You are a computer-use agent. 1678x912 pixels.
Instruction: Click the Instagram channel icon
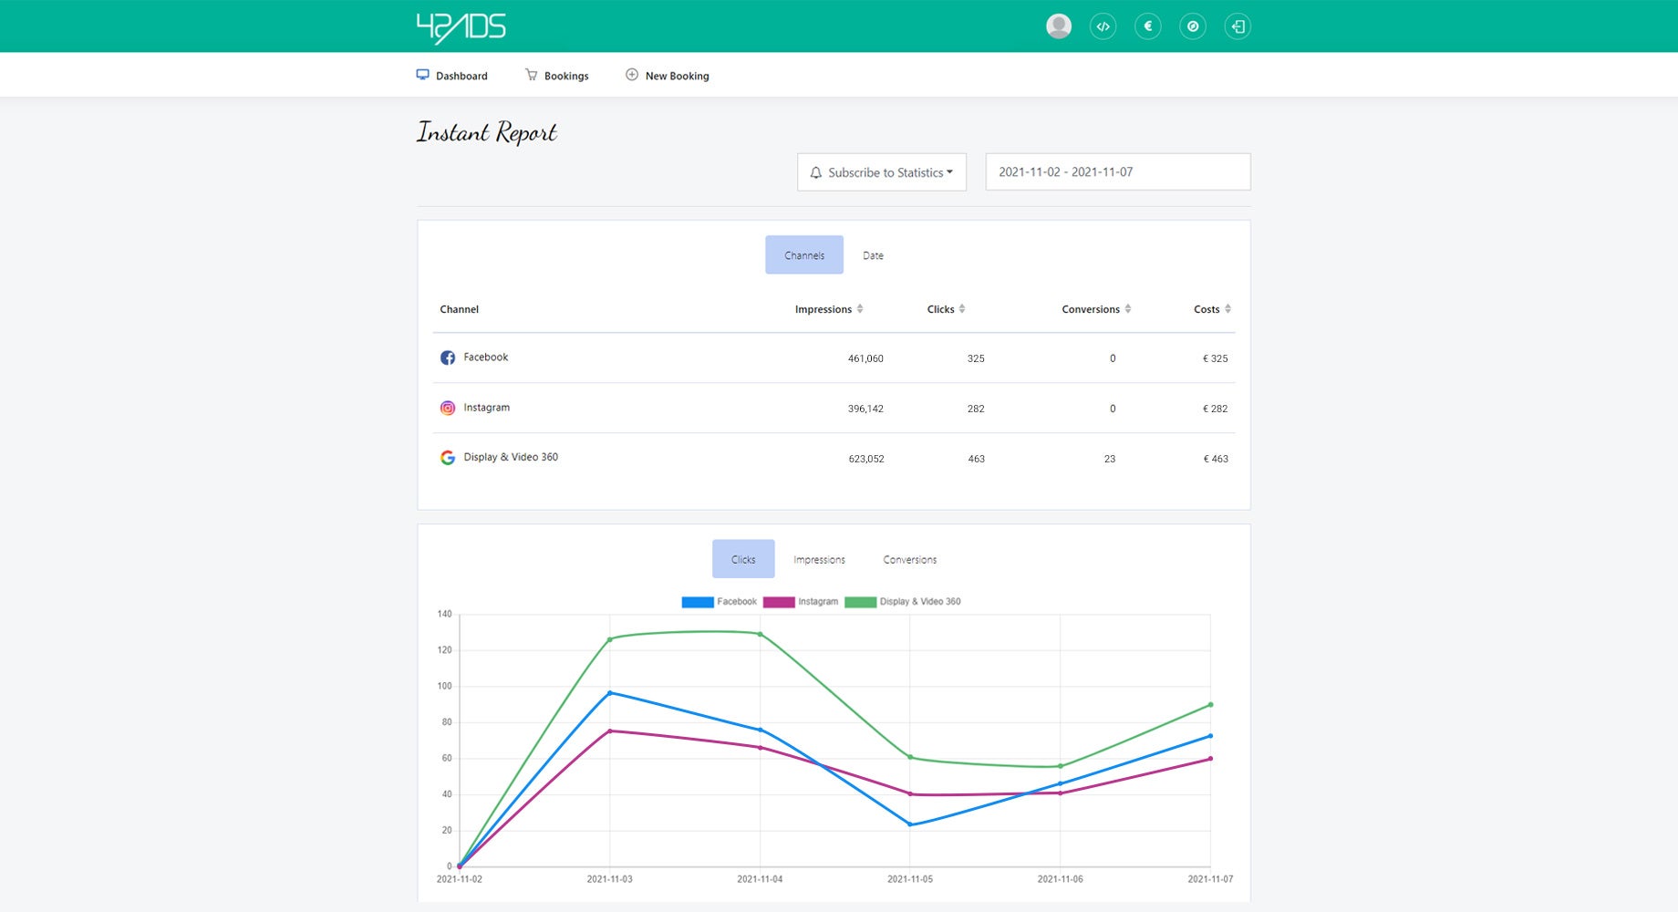(448, 408)
